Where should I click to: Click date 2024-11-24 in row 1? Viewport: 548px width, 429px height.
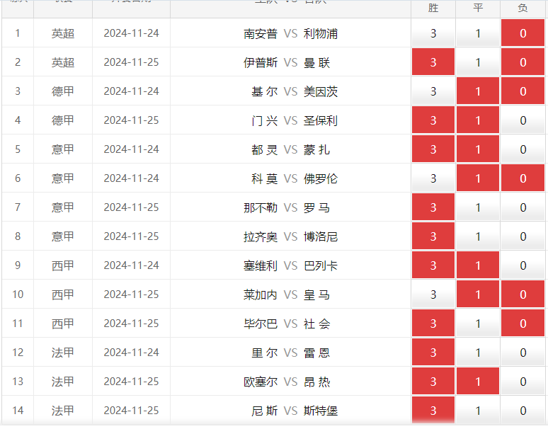(x=132, y=33)
